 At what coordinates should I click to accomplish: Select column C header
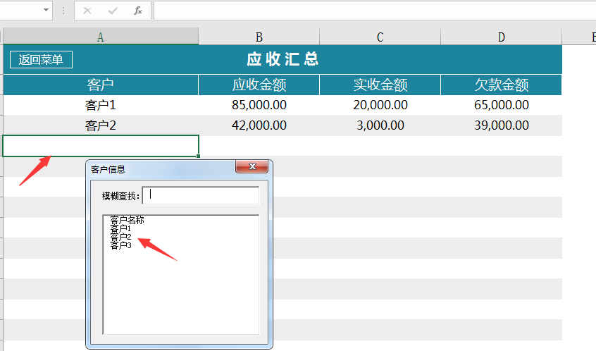tap(380, 37)
